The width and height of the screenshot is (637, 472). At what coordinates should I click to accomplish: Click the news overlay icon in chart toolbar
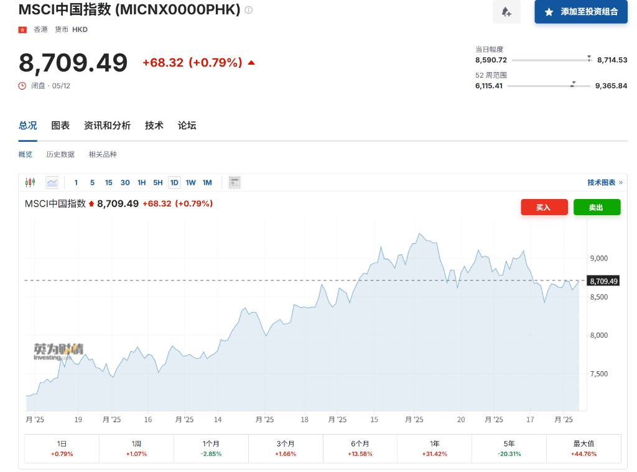[235, 182]
